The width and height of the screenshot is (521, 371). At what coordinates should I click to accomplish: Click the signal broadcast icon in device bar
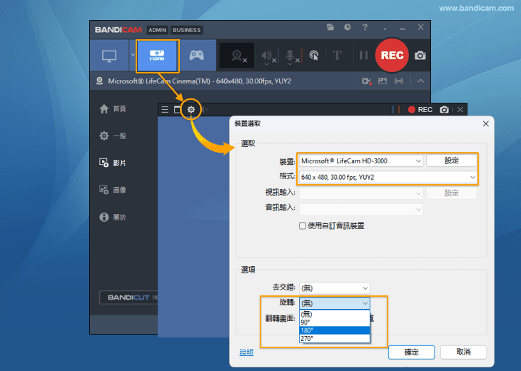click(x=399, y=81)
